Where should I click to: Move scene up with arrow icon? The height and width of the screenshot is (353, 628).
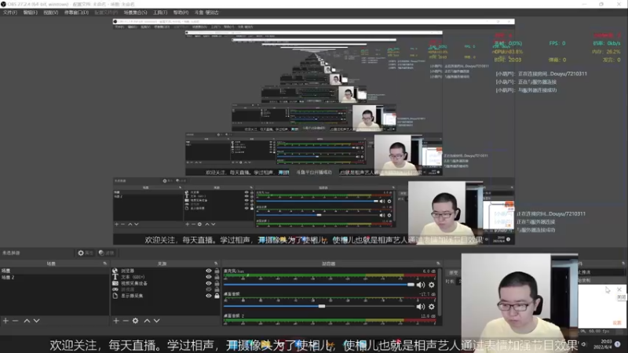[x=27, y=321]
